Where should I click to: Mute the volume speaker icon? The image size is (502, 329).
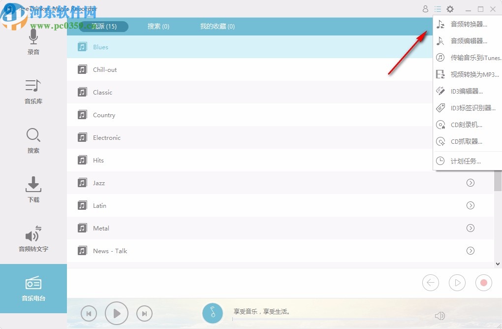(439, 315)
